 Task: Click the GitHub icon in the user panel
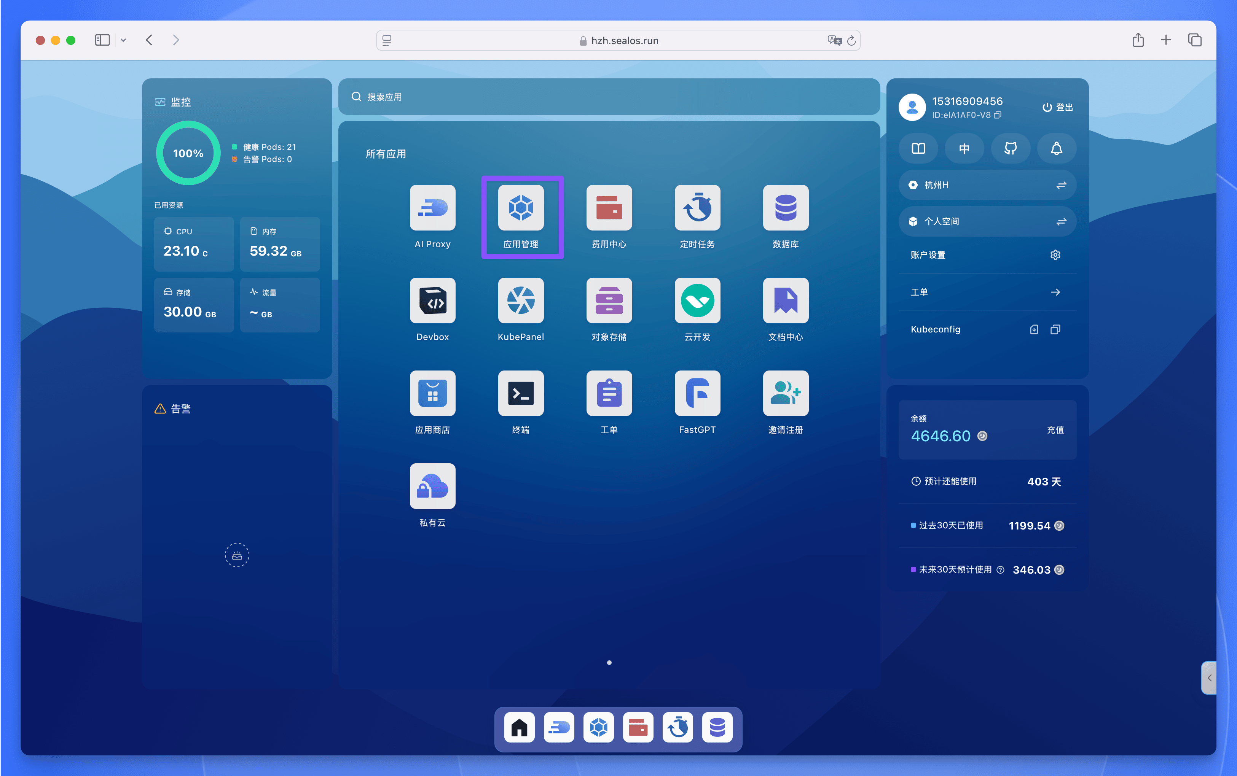click(1009, 148)
